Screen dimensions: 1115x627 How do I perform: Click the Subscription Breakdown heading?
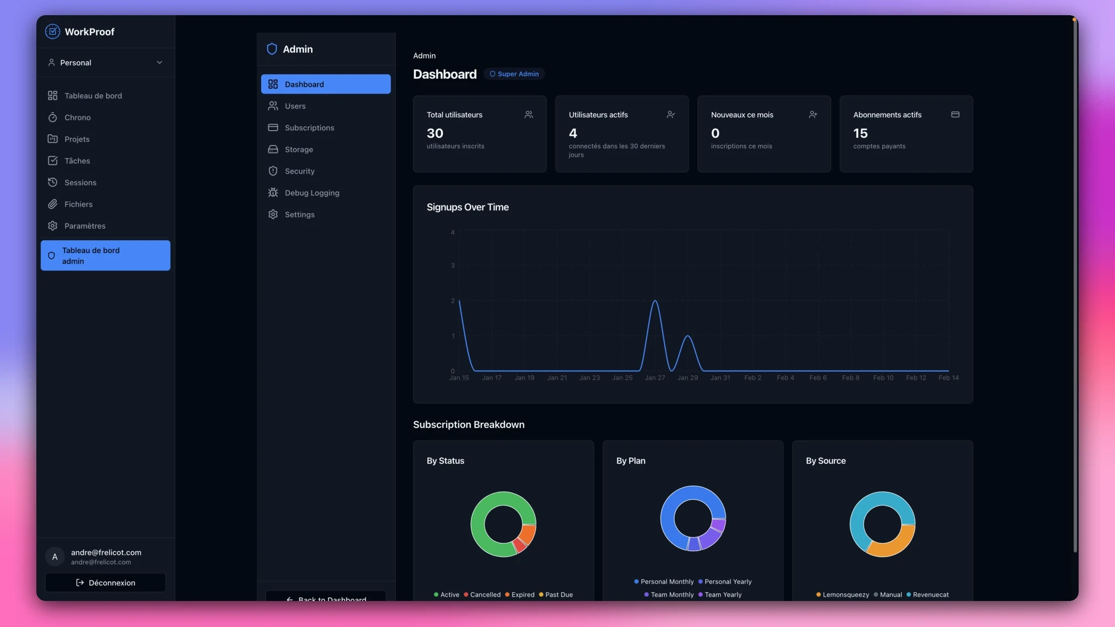pyautogui.click(x=468, y=425)
